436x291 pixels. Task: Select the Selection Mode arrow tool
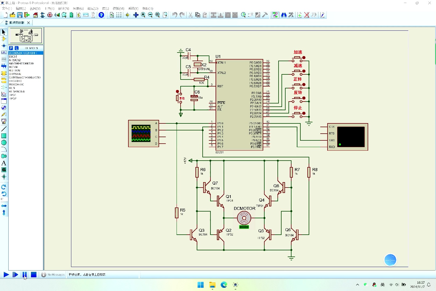[x=4, y=32]
